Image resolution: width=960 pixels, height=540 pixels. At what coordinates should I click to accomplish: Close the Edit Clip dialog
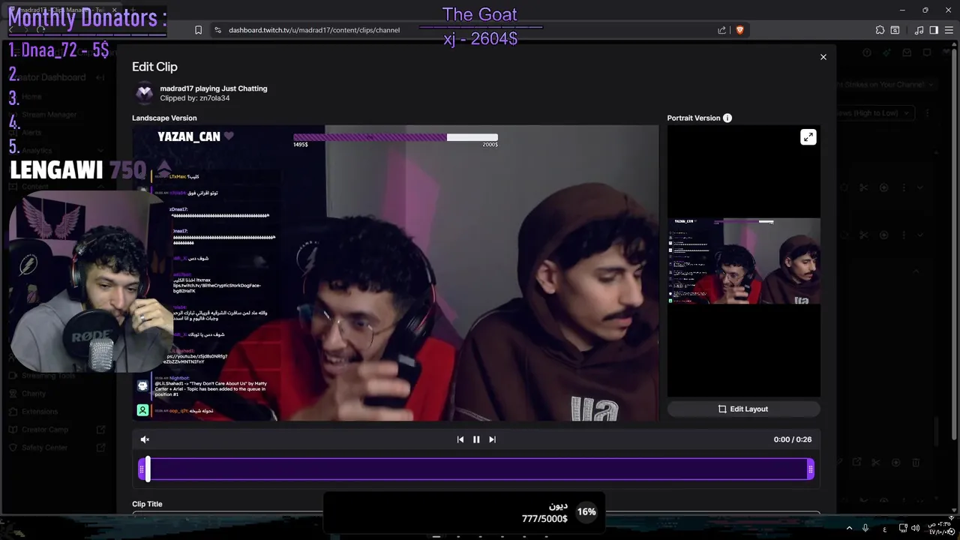[823, 57]
